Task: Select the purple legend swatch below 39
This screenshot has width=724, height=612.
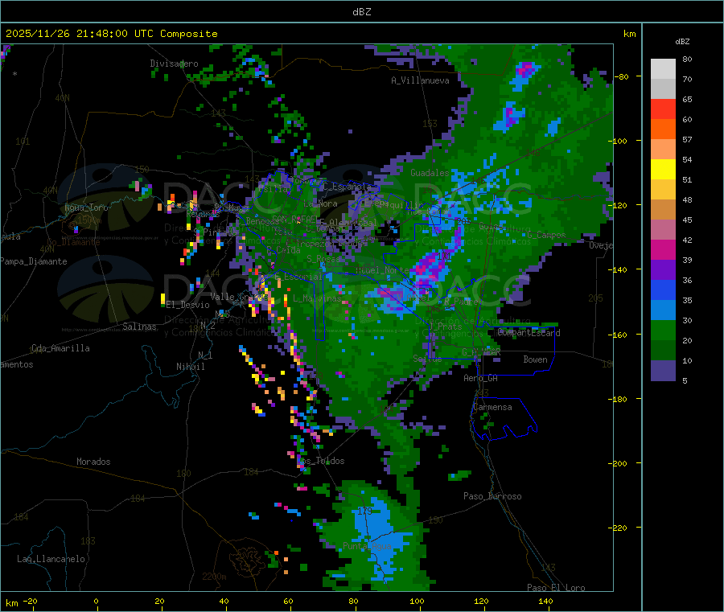Action: click(x=663, y=269)
